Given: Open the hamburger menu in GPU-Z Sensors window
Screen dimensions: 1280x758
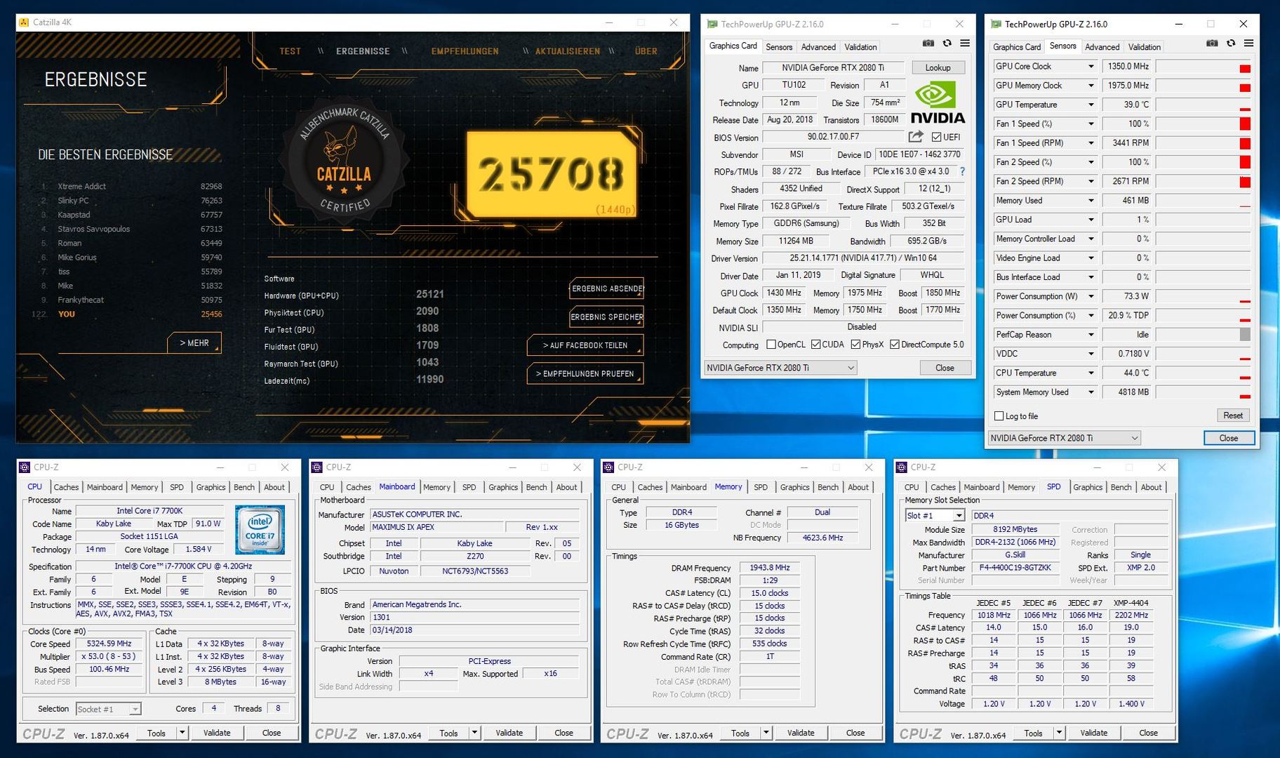Looking at the screenshot, I should pos(1249,44).
